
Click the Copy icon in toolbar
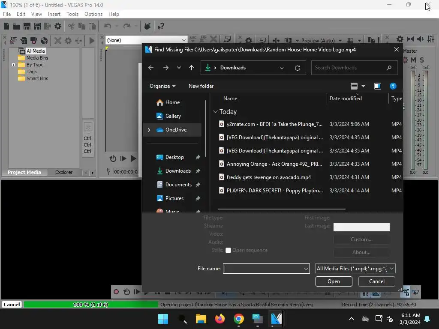point(82,26)
